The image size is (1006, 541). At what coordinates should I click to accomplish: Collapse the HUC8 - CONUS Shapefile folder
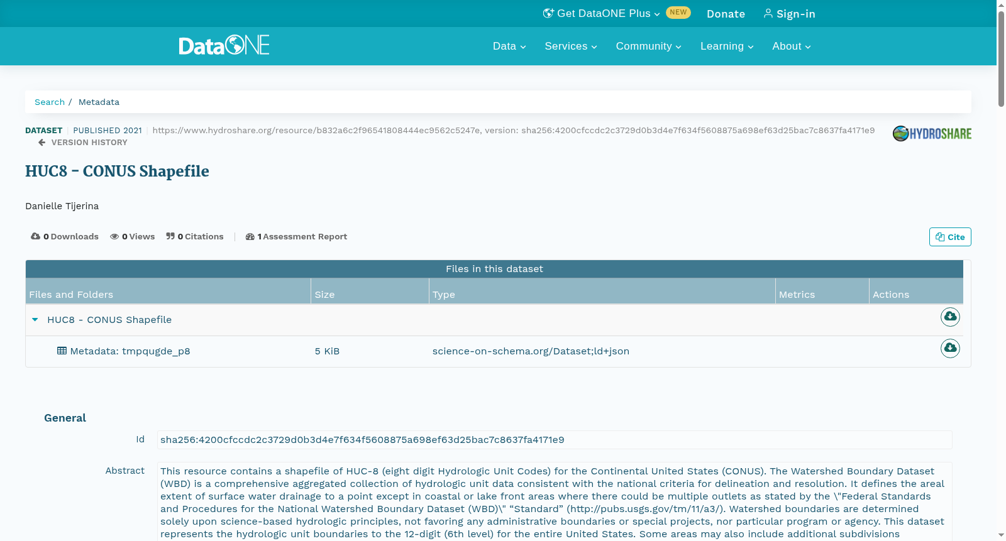[x=35, y=320]
